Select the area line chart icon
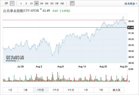Image resolution: width=139 pixels, height=95 pixels. click(x=12, y=4)
